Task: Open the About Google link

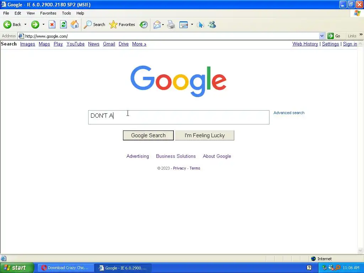Action: point(217,156)
